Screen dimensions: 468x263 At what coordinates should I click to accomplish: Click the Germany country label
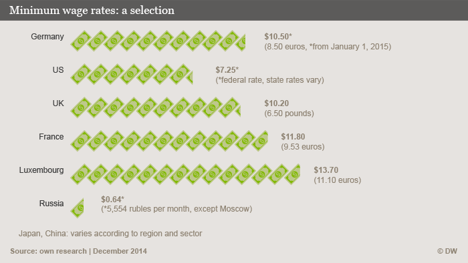coord(47,37)
